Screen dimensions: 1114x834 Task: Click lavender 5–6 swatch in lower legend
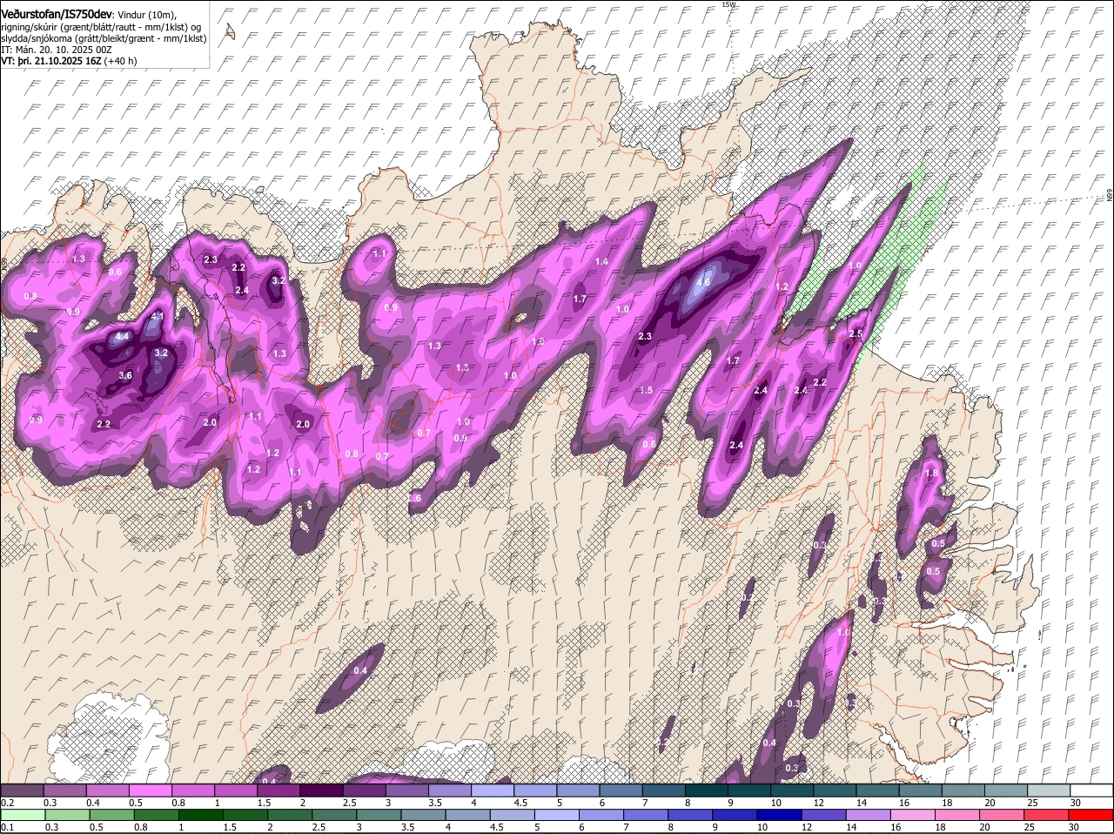pyautogui.click(x=557, y=815)
